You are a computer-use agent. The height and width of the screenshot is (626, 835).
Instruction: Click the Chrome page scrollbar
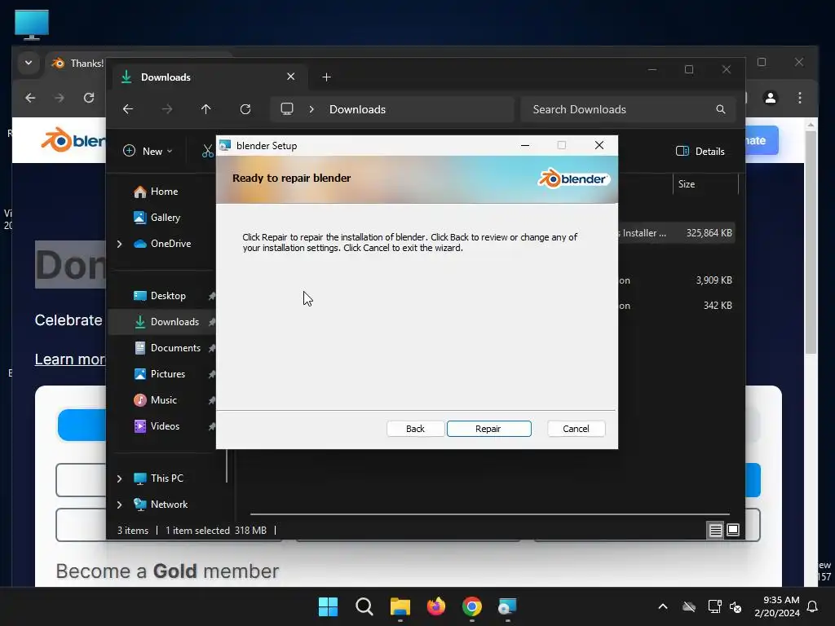811,242
